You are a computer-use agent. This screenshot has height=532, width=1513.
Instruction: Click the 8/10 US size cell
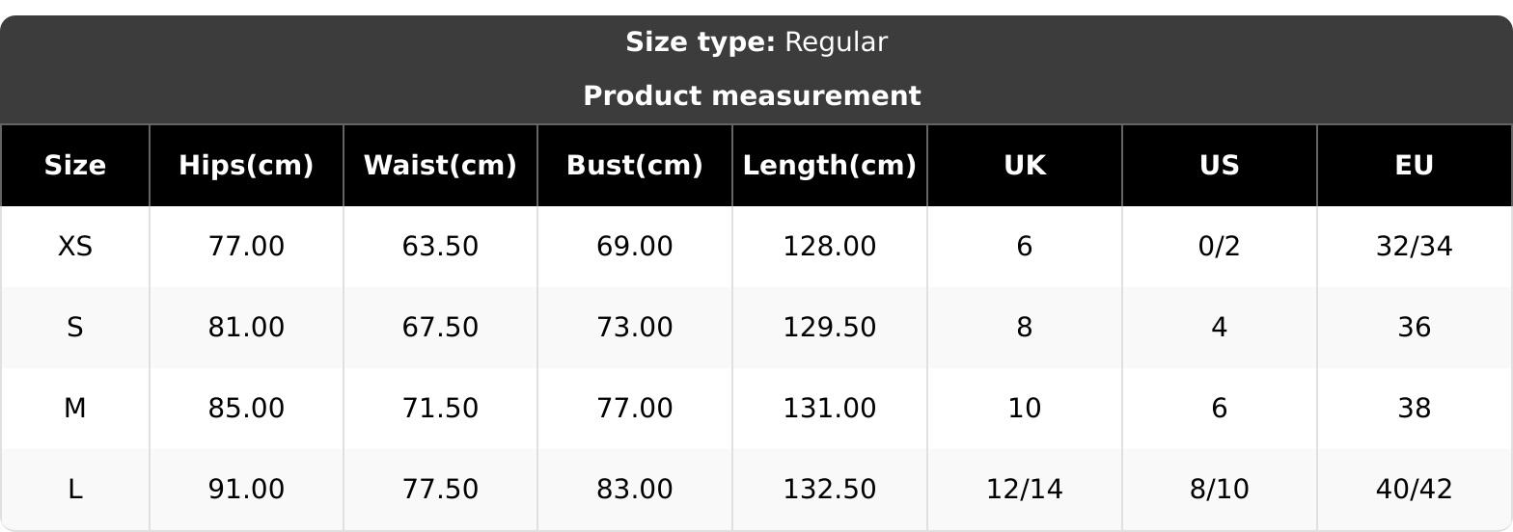tap(1219, 490)
